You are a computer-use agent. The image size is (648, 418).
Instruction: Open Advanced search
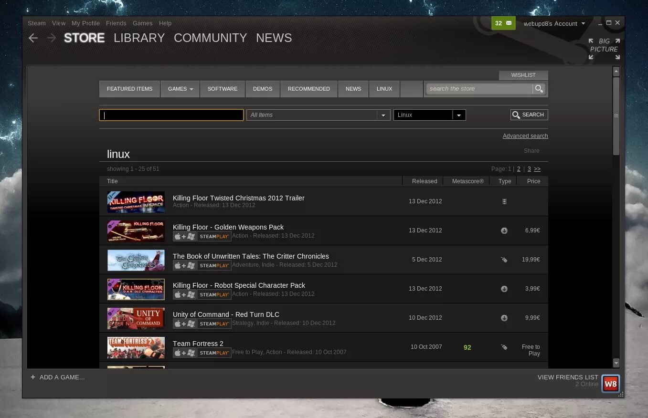[525, 136]
